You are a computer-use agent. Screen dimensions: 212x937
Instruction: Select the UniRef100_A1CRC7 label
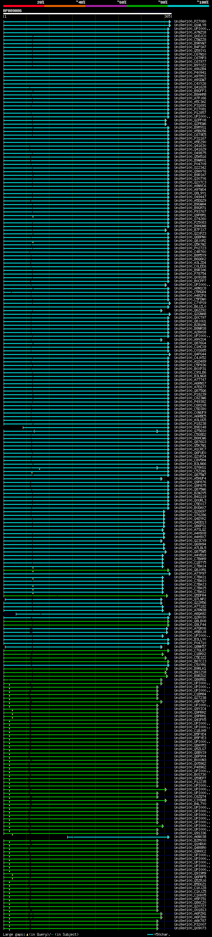point(190,449)
